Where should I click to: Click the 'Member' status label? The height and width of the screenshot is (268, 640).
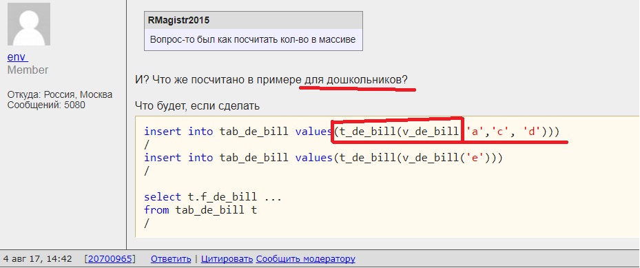tap(28, 70)
